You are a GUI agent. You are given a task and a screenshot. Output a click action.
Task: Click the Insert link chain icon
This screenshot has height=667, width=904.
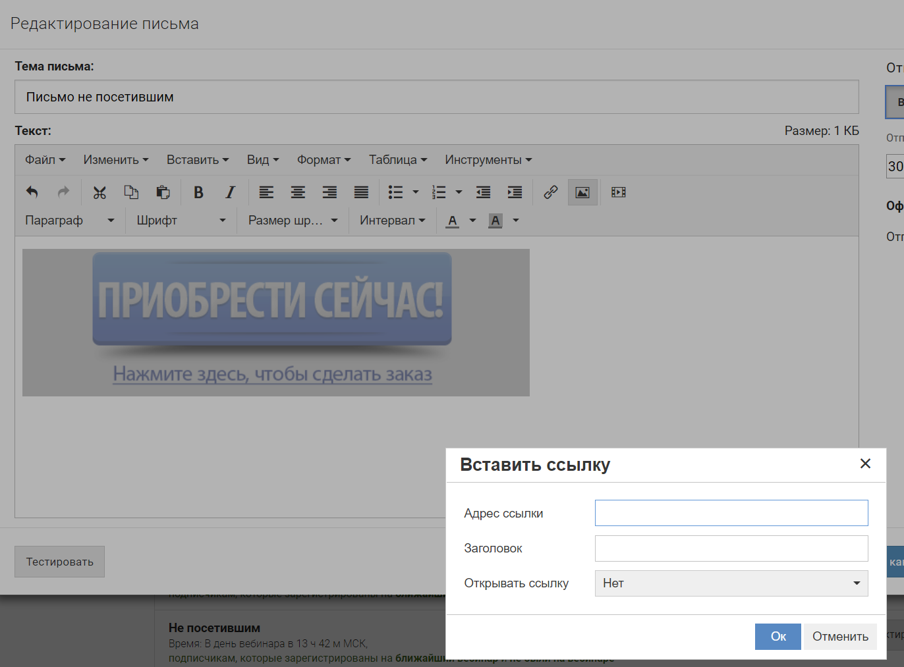[551, 192]
